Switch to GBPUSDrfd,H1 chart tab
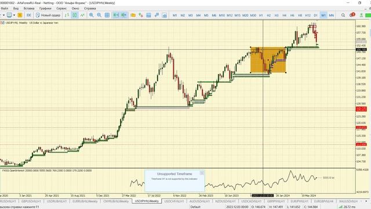The width and height of the screenshot is (371, 209). coord(31,201)
